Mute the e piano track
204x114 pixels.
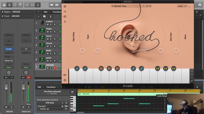point(47,24)
